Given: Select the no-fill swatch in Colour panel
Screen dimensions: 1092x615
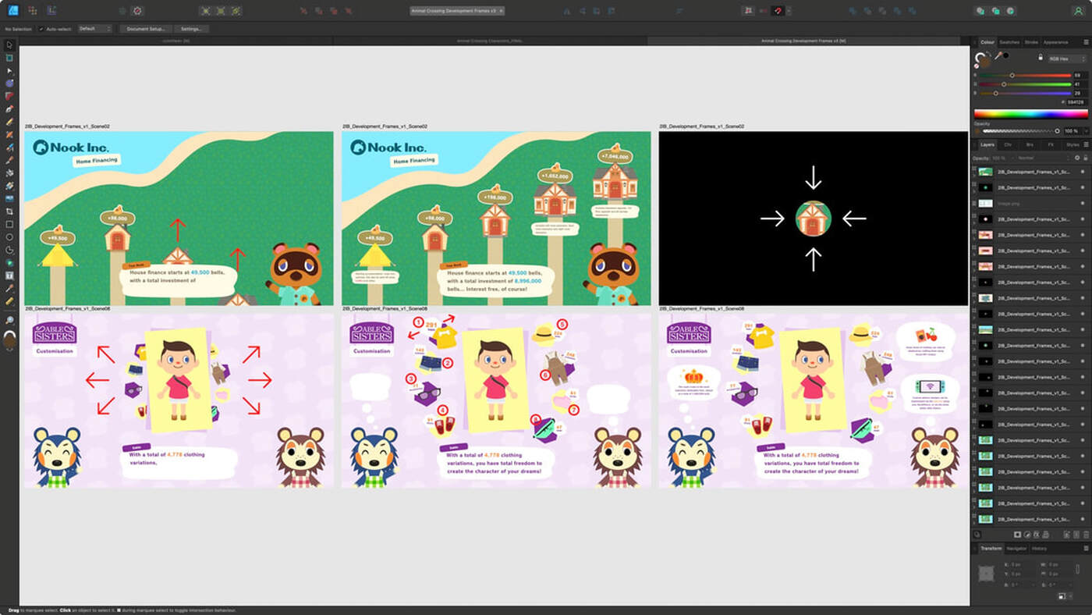Looking at the screenshot, I should click(x=976, y=65).
